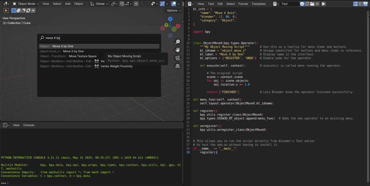Unlink the Text datablock with the X icon

(x=317, y=4)
